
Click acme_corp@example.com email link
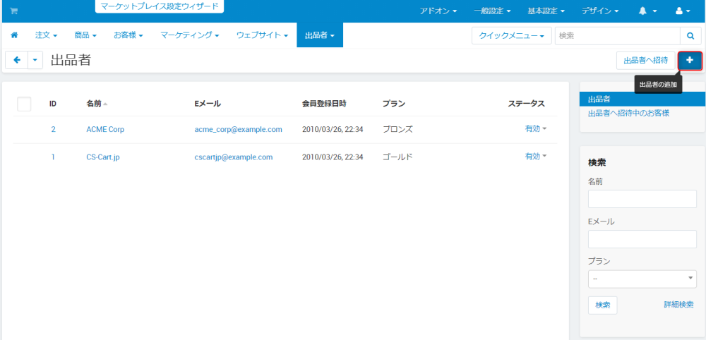coord(238,130)
